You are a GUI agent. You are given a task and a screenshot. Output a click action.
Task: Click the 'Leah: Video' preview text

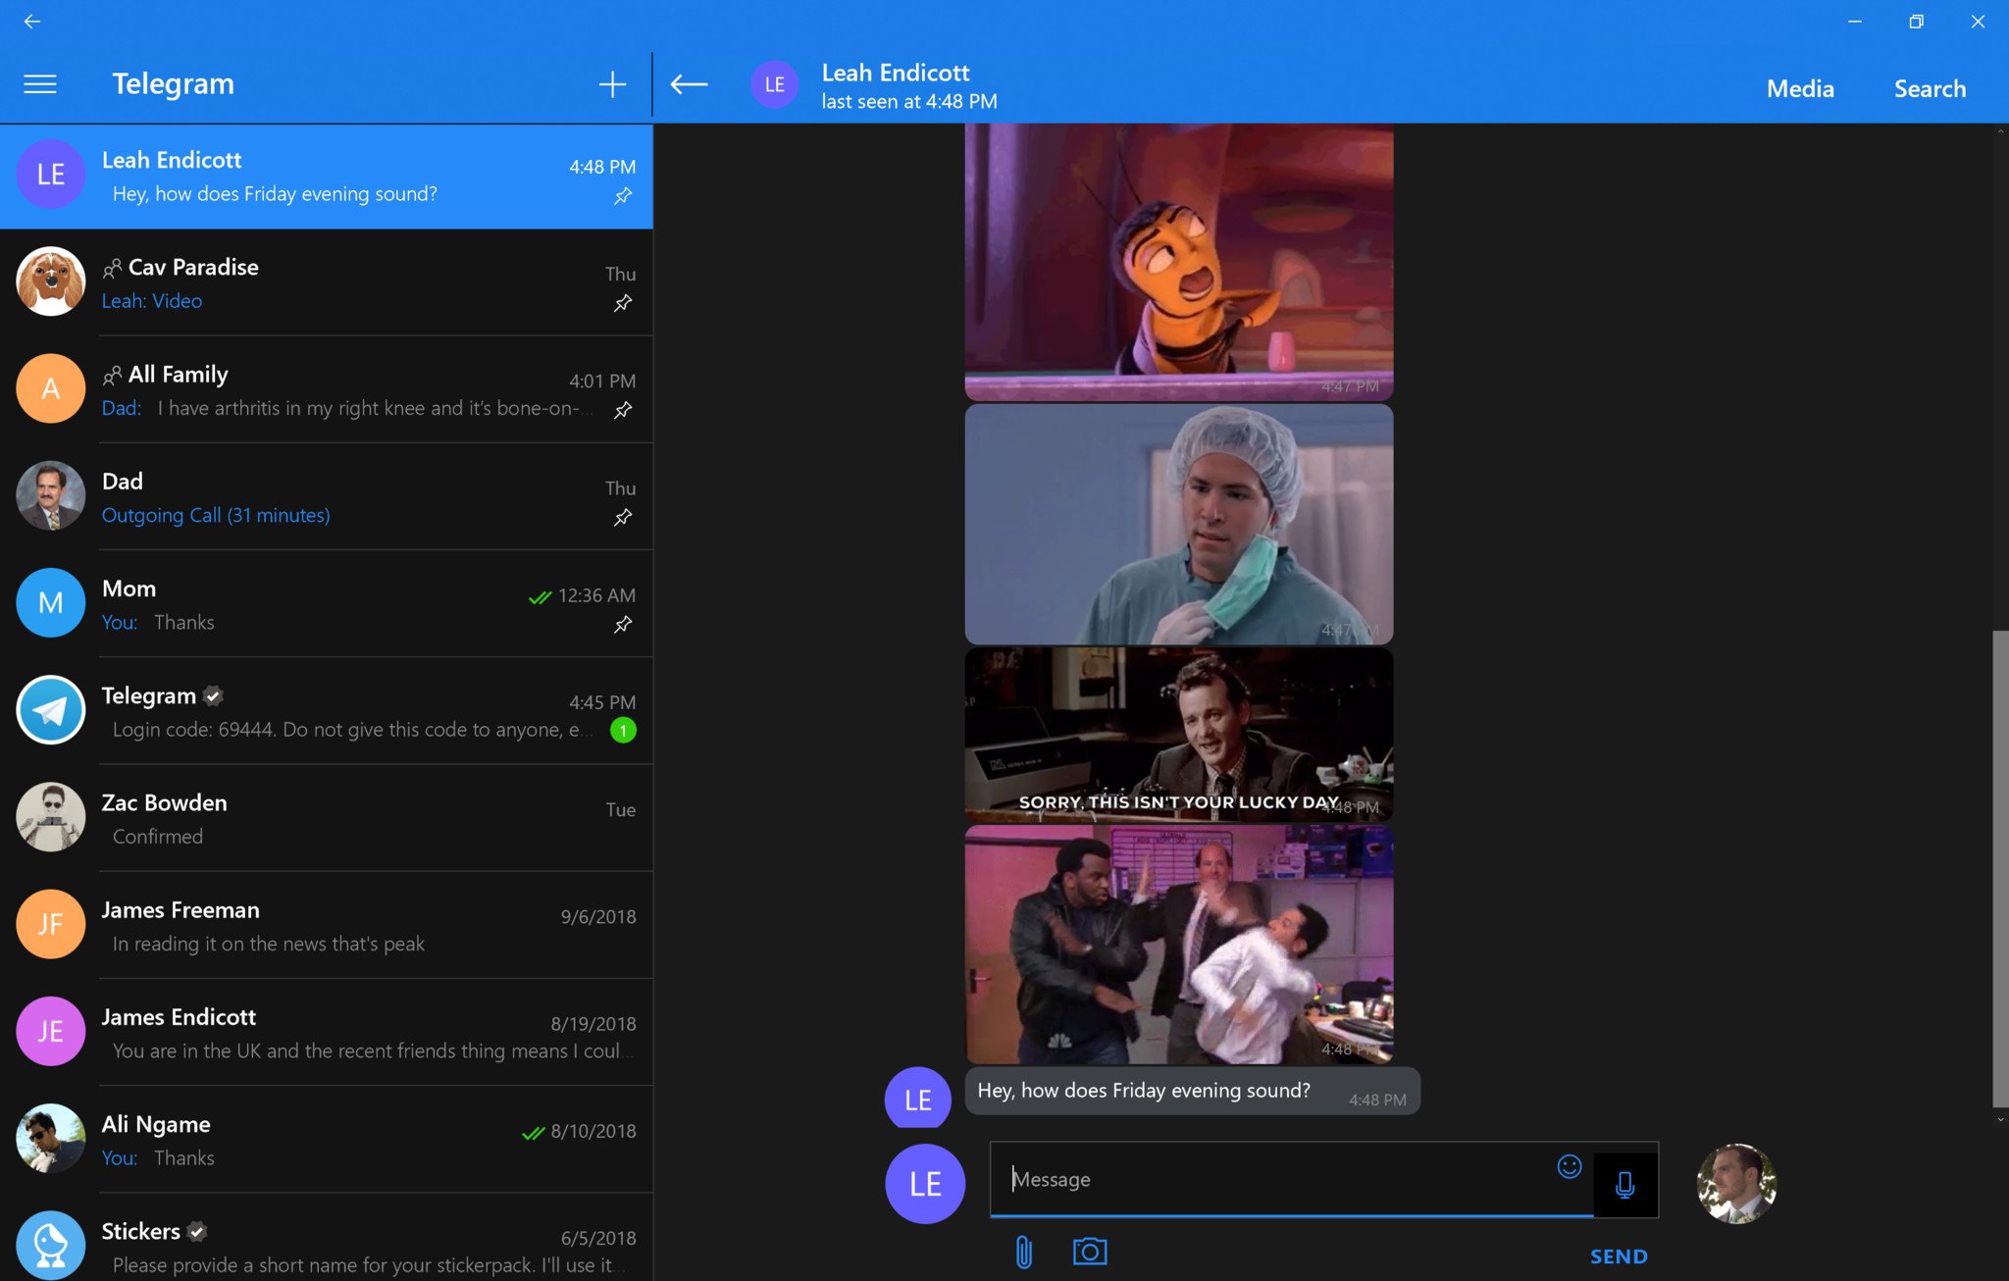coord(152,301)
